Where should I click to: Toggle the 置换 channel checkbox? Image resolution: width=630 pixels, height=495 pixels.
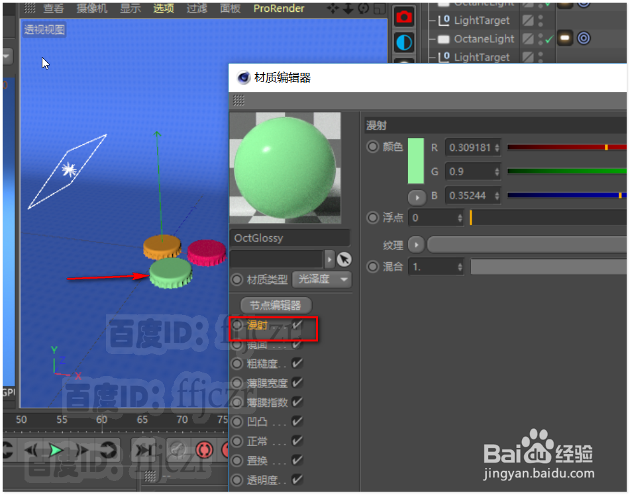coord(297,460)
